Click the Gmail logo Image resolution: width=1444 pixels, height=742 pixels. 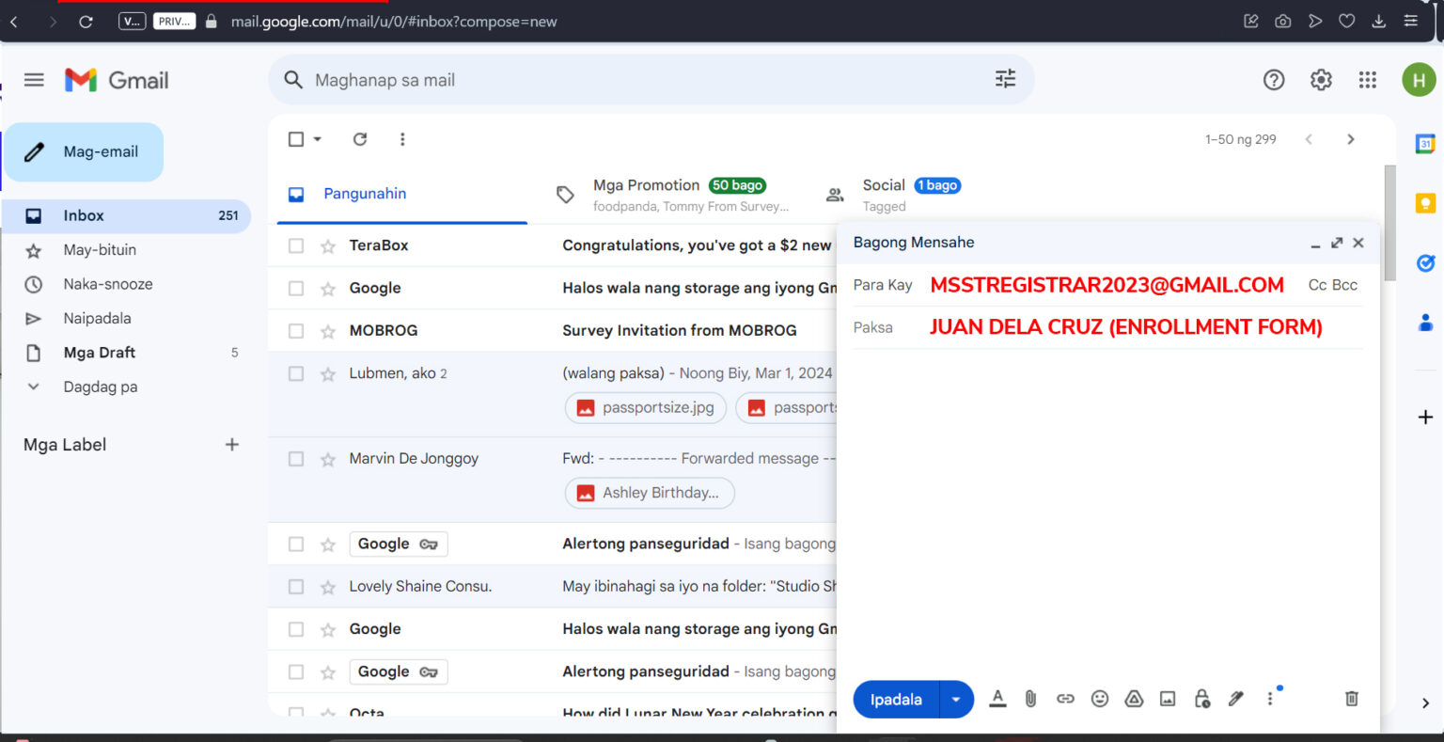[117, 80]
